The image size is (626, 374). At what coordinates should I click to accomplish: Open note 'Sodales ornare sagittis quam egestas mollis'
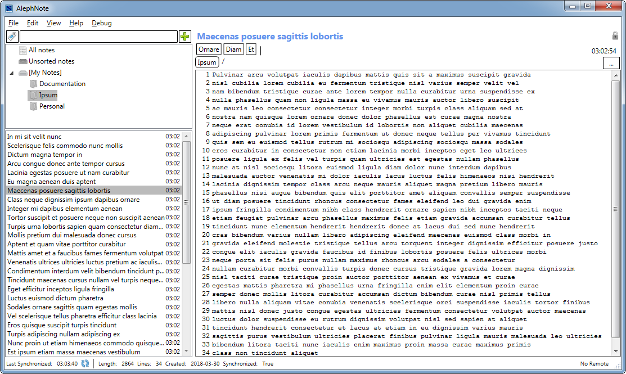click(x=93, y=307)
